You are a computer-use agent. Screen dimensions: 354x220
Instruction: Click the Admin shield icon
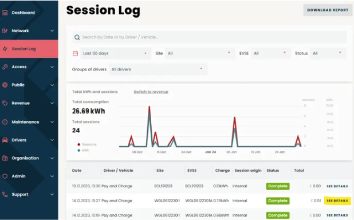[x=5, y=176]
